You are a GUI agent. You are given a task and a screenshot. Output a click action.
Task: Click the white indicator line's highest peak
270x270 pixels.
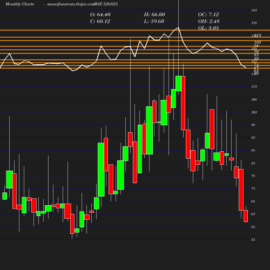pos(178,28)
